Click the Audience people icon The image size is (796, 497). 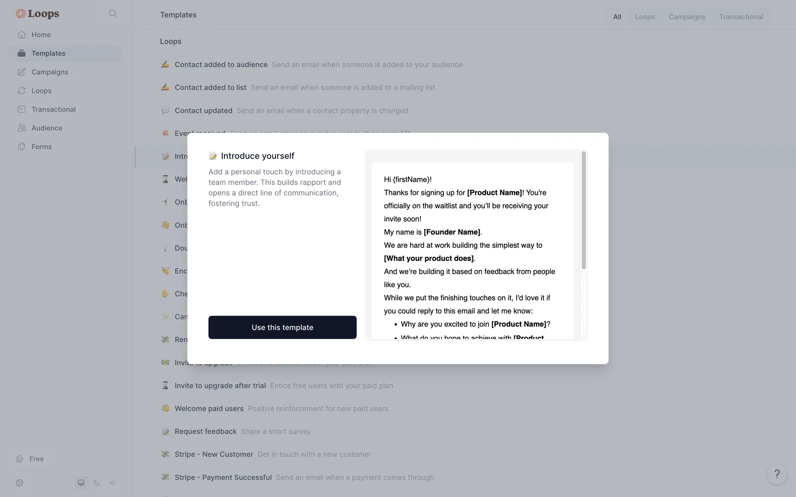point(22,128)
